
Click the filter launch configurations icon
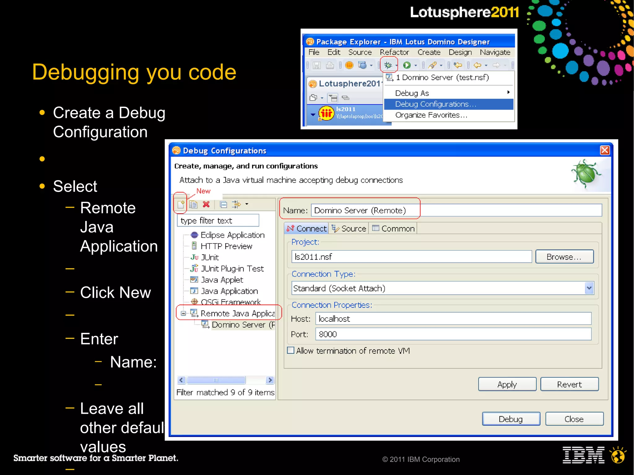pos(237,204)
